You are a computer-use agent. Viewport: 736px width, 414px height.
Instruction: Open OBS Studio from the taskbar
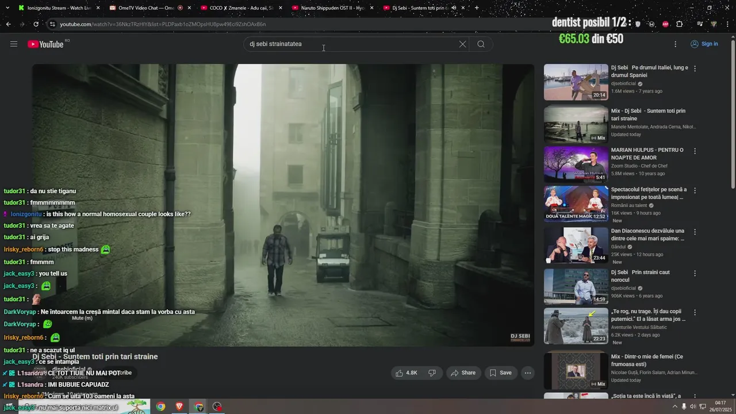217,407
